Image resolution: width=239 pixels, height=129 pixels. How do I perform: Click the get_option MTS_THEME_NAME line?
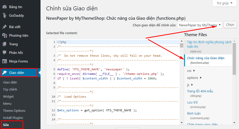[97, 110]
